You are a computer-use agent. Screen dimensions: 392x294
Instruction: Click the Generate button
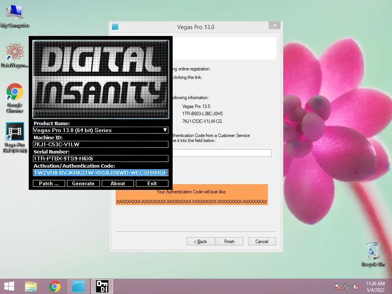[83, 183]
